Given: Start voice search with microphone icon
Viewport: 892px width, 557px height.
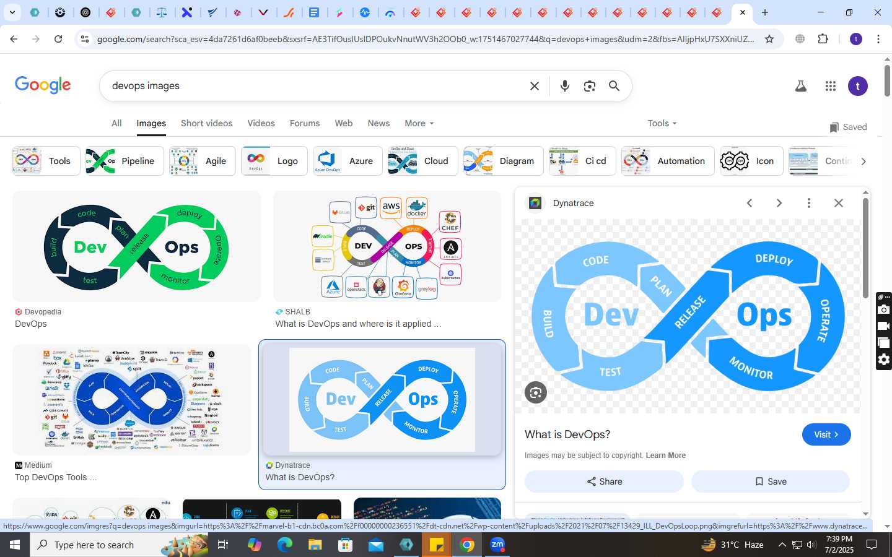Looking at the screenshot, I should pyautogui.click(x=564, y=86).
